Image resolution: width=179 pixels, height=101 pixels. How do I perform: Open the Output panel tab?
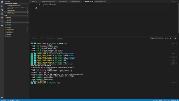(x=42, y=38)
